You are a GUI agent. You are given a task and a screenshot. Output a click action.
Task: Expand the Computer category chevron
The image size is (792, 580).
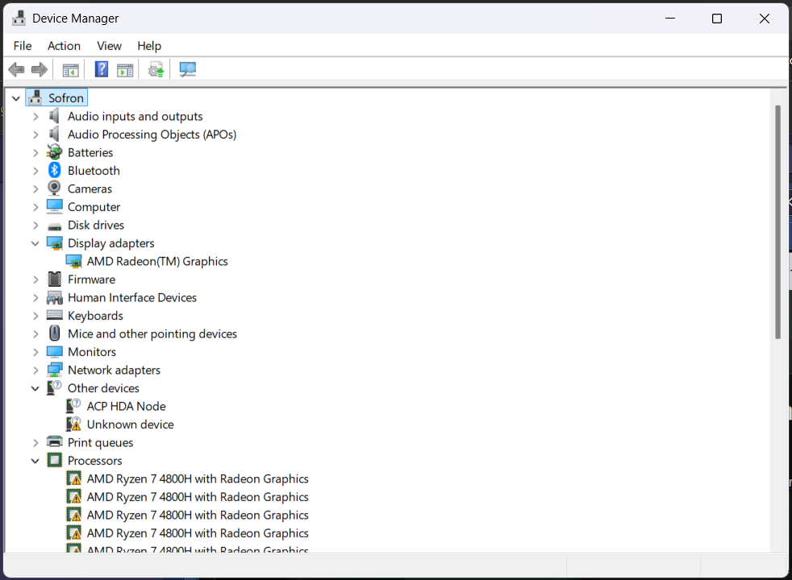pos(35,207)
